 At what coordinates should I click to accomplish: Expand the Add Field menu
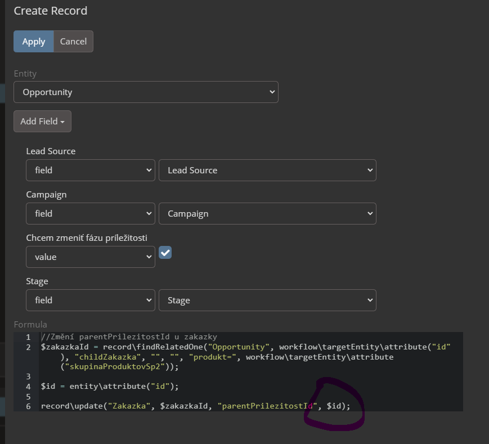click(x=42, y=122)
